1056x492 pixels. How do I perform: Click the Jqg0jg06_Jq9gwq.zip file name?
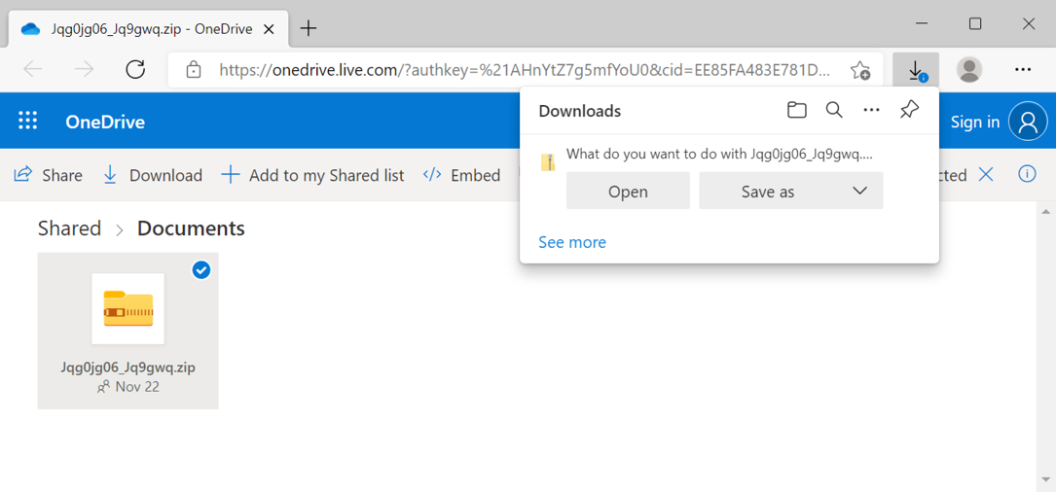coord(127,368)
